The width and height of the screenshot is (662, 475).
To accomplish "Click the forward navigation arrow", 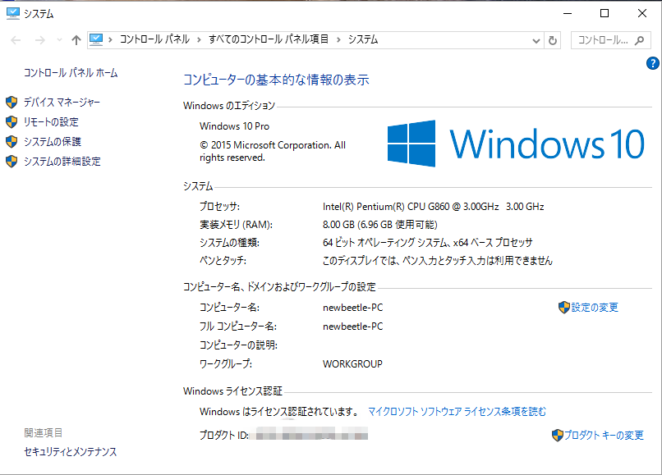I will click(40, 40).
